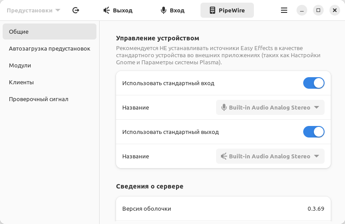345x224 pixels.
Task: Close the Easy Effects window
Action: (x=335, y=10)
